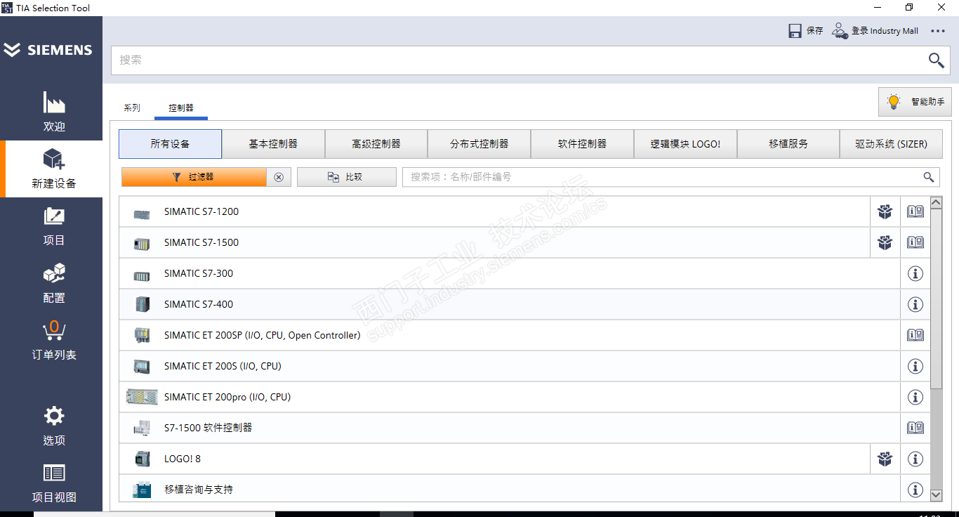Open the 软件控制器 category
959x517 pixels.
(582, 144)
